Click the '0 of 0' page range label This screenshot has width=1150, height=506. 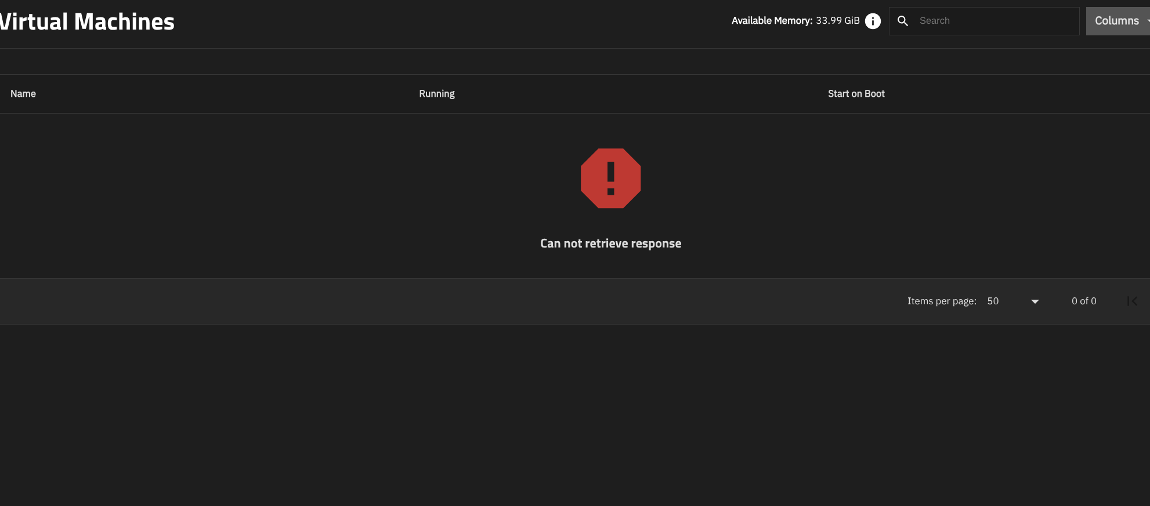click(x=1084, y=301)
